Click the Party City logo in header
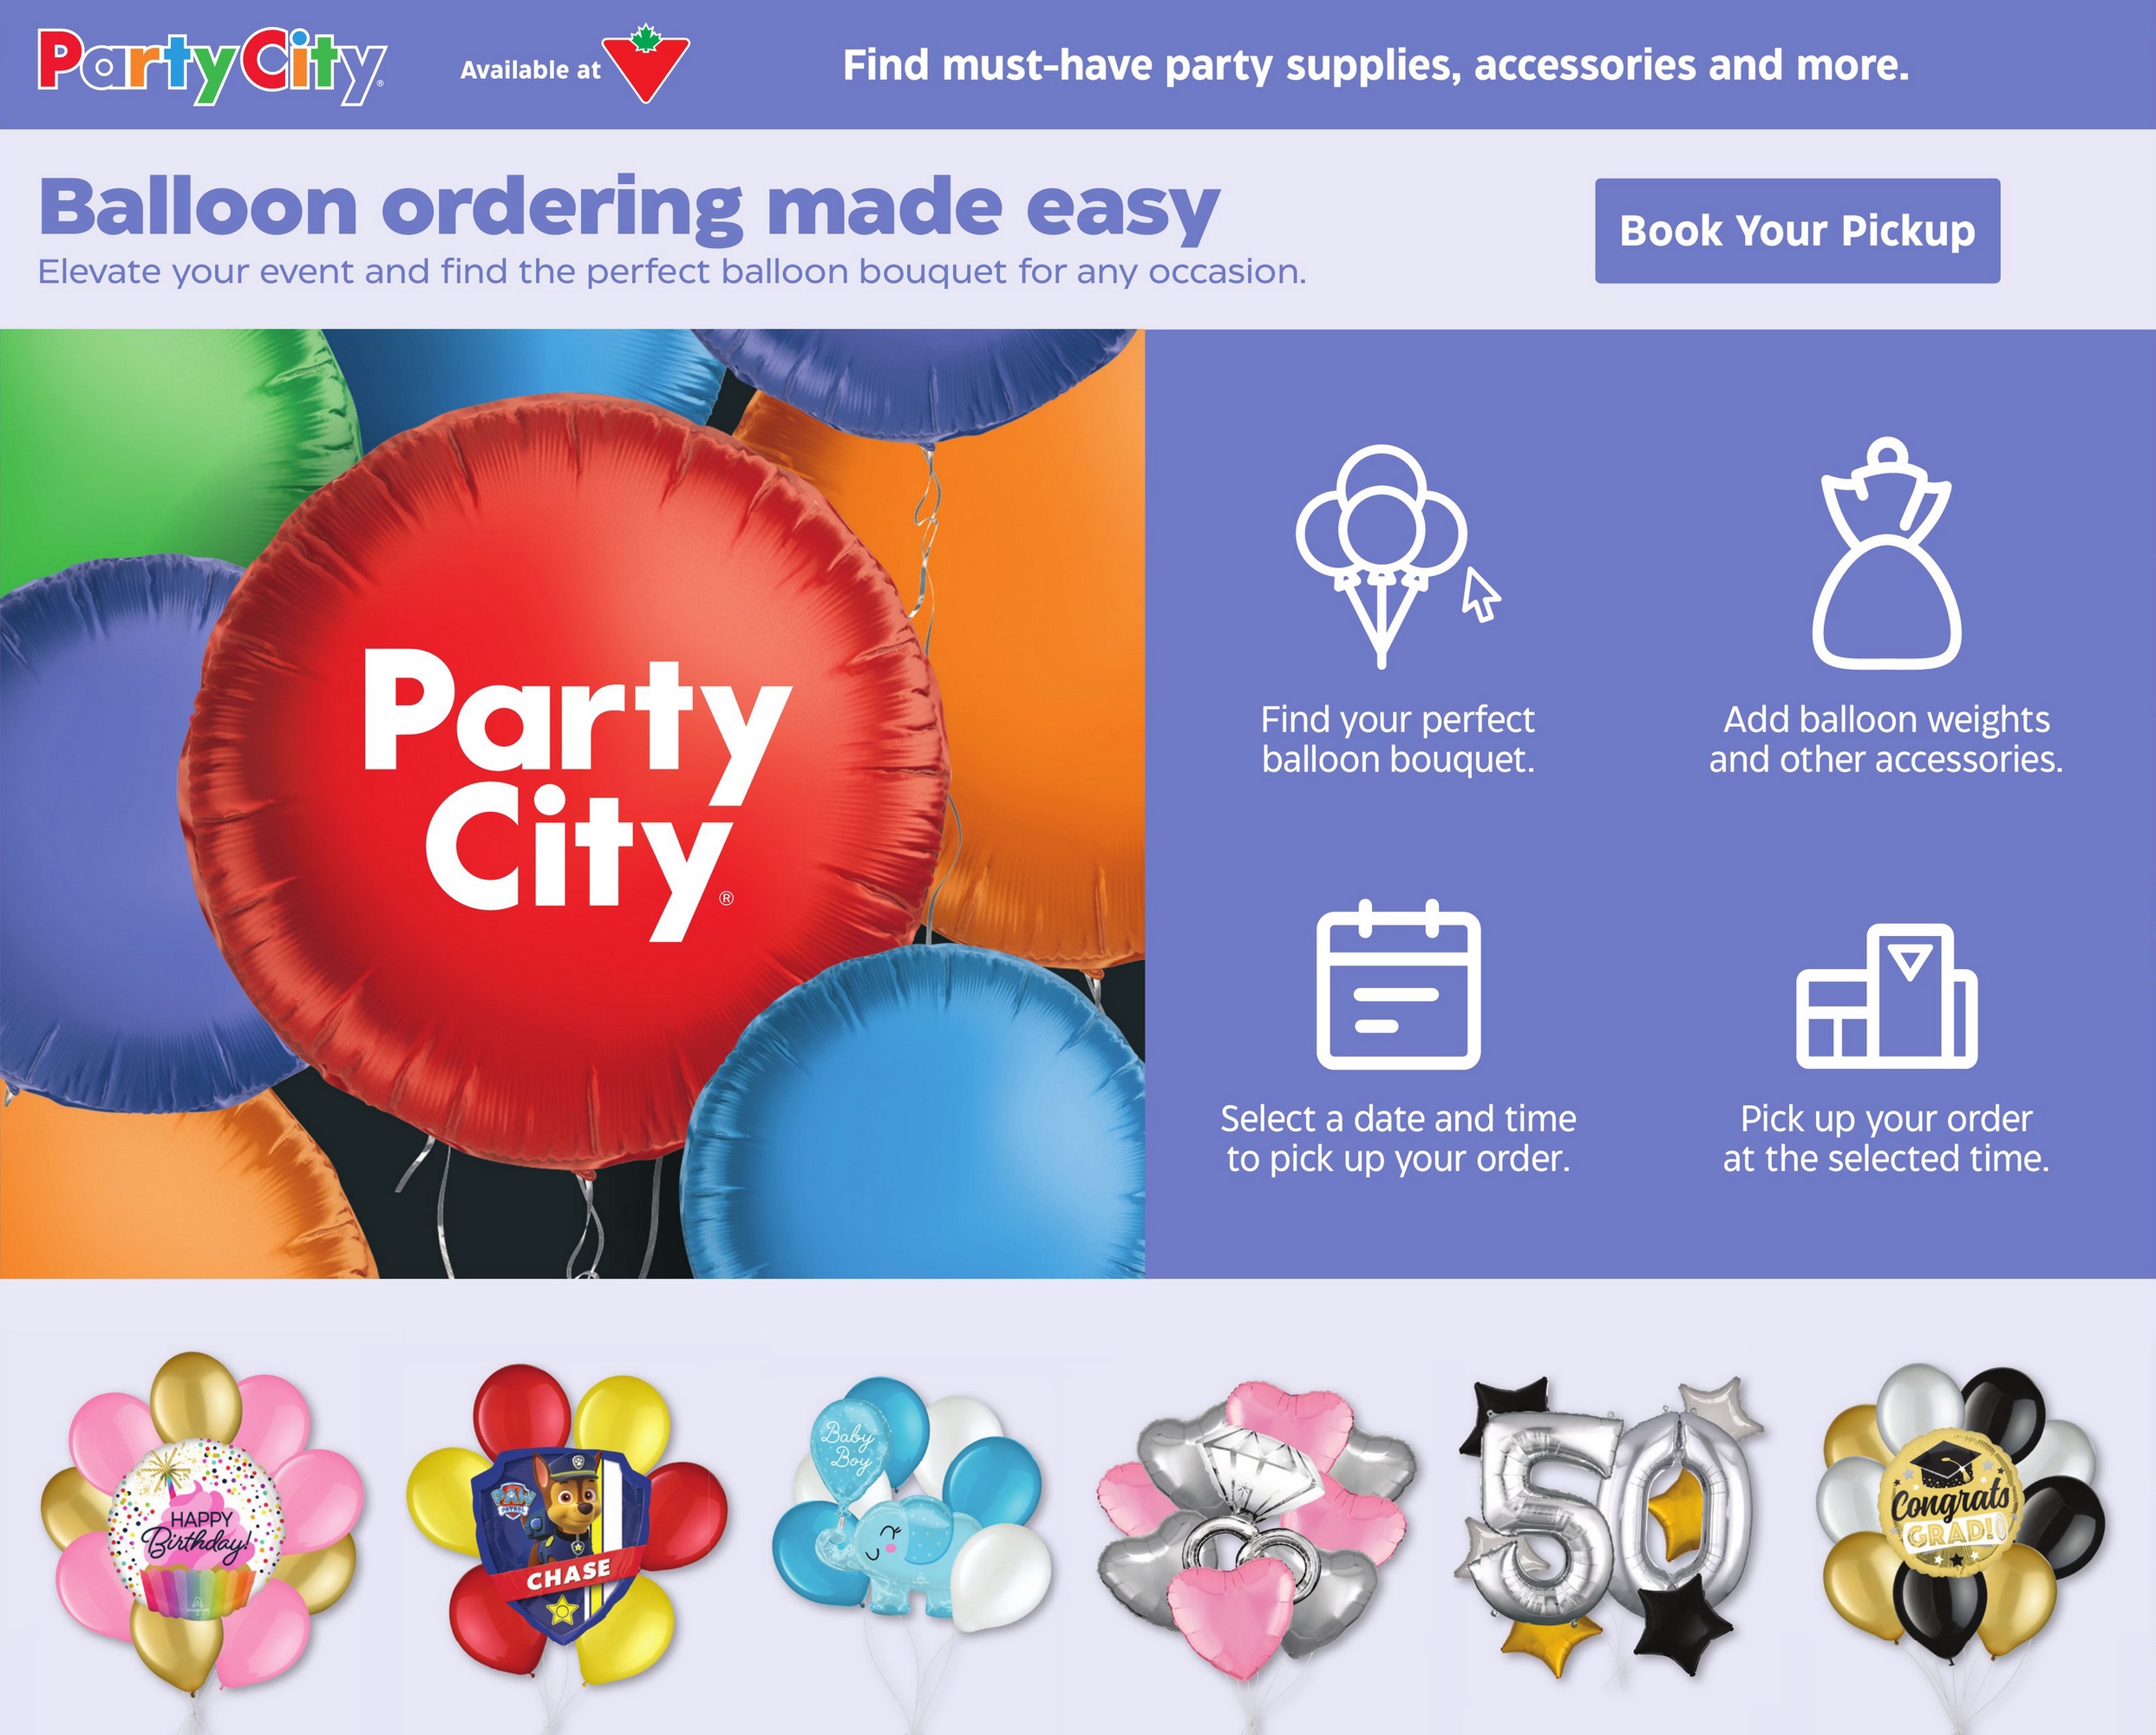Viewport: 2156px width, 1735px height. coord(211,66)
